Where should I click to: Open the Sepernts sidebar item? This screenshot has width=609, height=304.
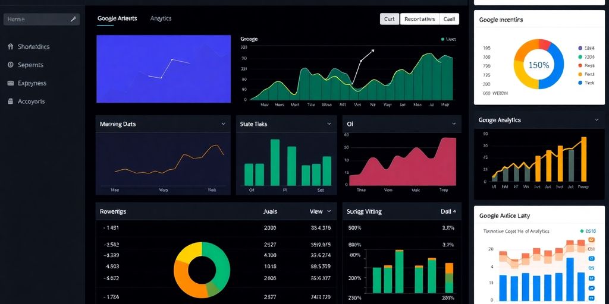[31, 65]
